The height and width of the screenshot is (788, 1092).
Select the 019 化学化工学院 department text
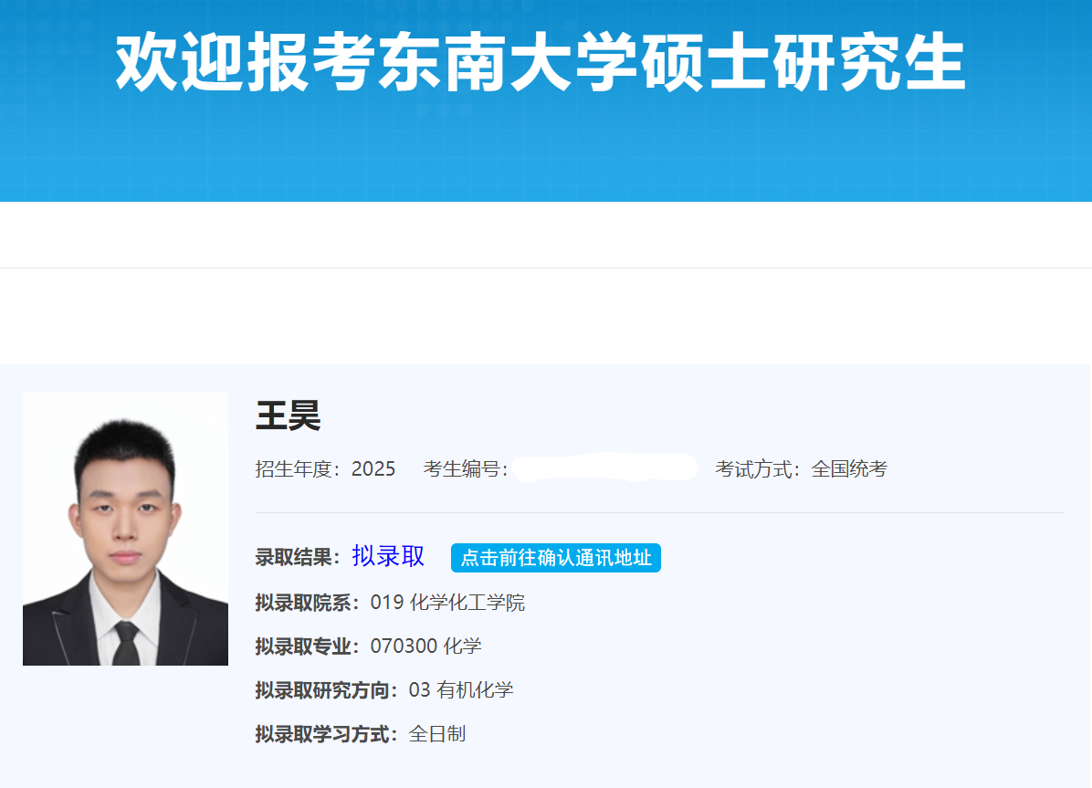[x=447, y=603]
